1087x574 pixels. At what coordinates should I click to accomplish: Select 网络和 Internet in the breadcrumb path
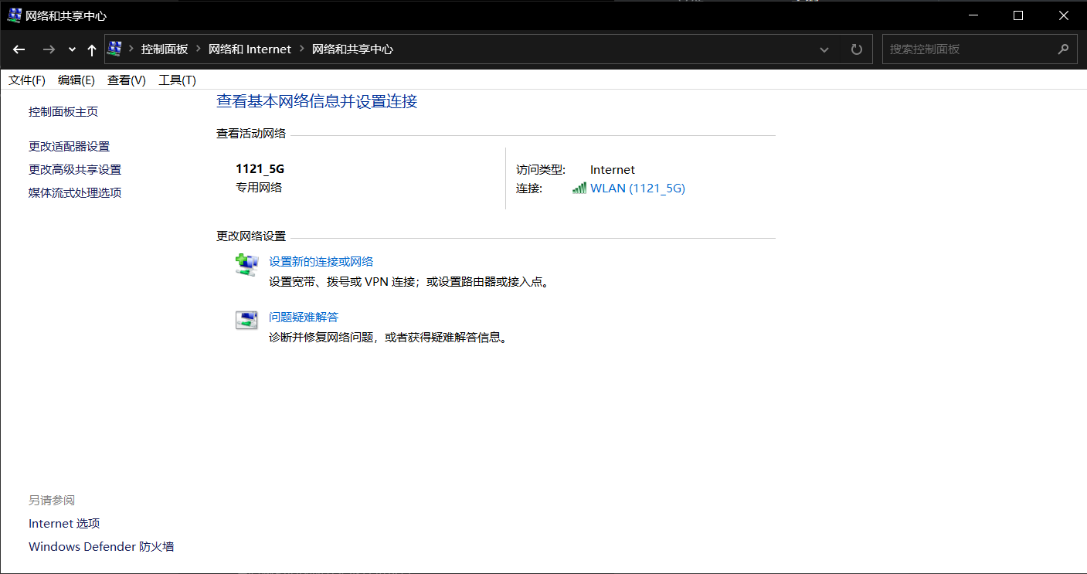pos(250,49)
